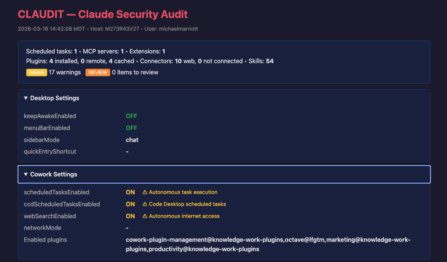447x262 pixels.
Task: Disable webSearchEnabled
Action: (x=130, y=216)
